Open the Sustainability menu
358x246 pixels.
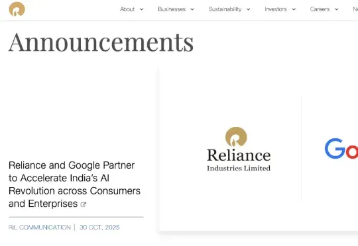click(x=225, y=9)
